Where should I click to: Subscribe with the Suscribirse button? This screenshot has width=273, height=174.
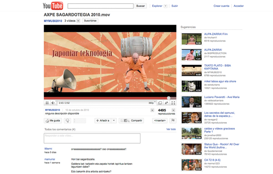pos(90,21)
